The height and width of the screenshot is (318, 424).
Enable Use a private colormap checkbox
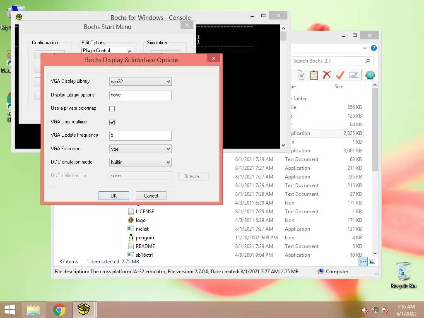(112, 108)
